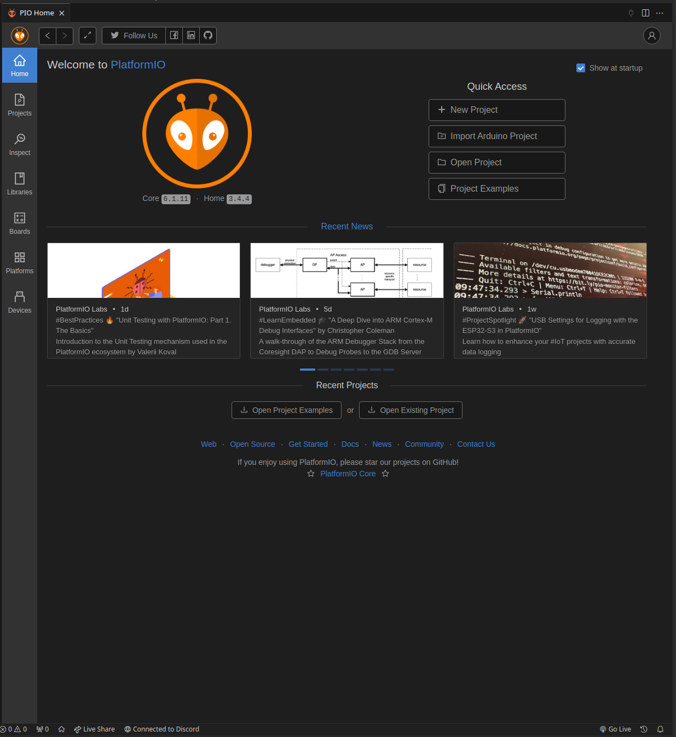The image size is (676, 737).
Task: Toggle the split editor layout button
Action: 645,13
